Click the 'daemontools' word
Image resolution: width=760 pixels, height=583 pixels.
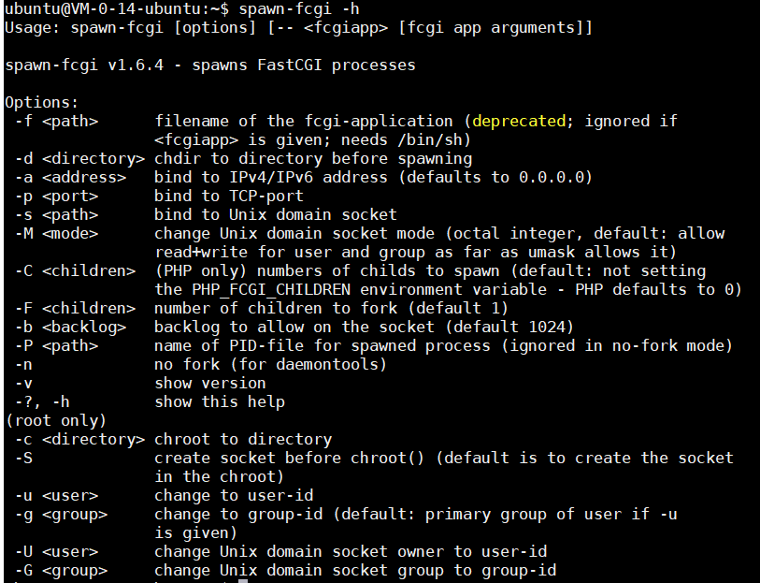327,364
